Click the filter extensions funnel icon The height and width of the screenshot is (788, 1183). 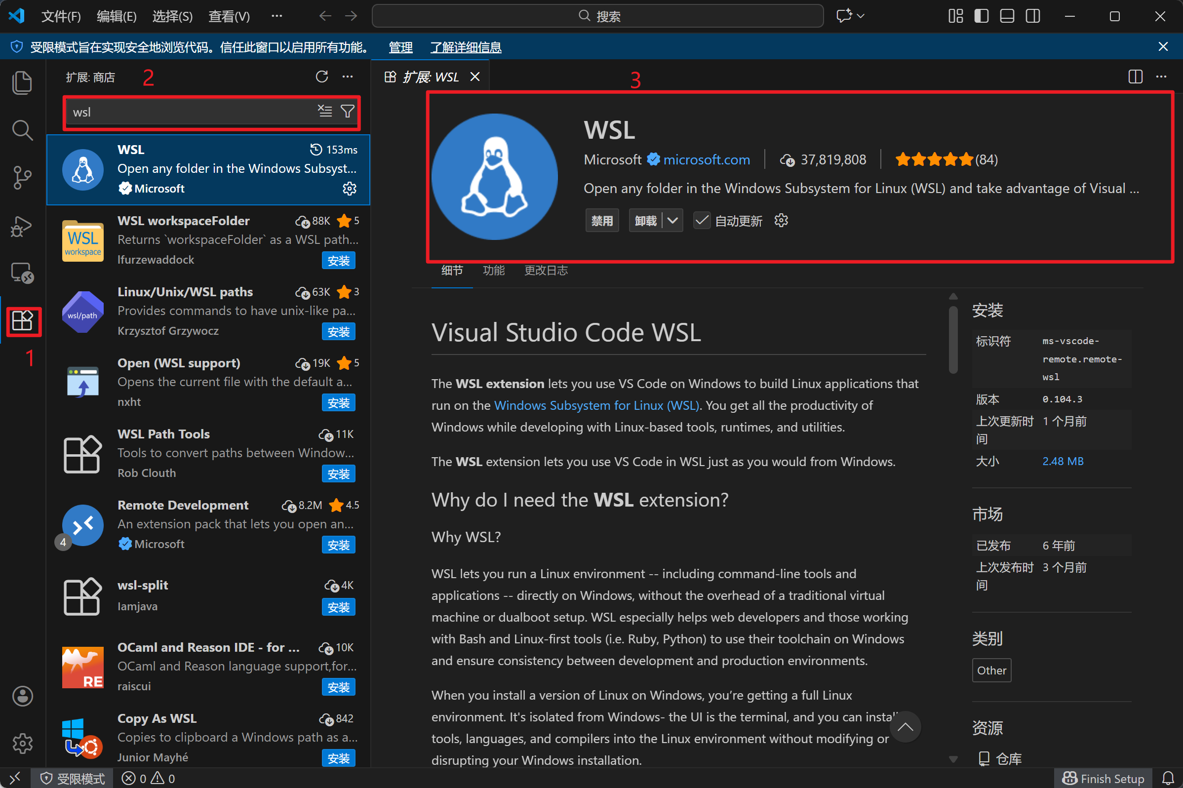point(347,111)
